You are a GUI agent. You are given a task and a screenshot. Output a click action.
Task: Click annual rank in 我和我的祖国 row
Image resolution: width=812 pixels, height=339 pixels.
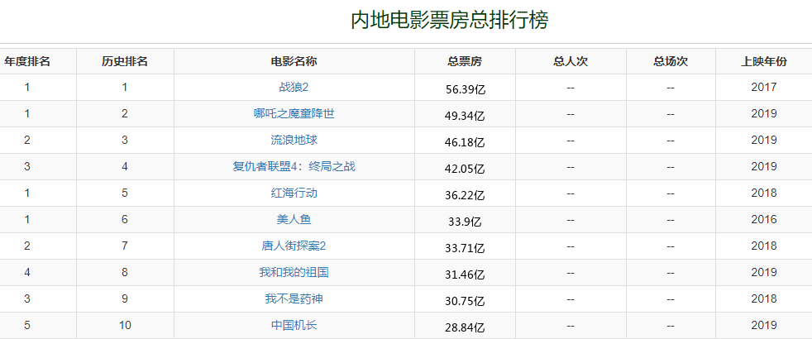27,272
